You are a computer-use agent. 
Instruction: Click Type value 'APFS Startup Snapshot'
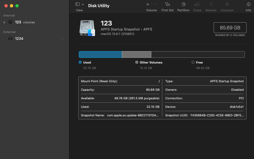pos(227,81)
